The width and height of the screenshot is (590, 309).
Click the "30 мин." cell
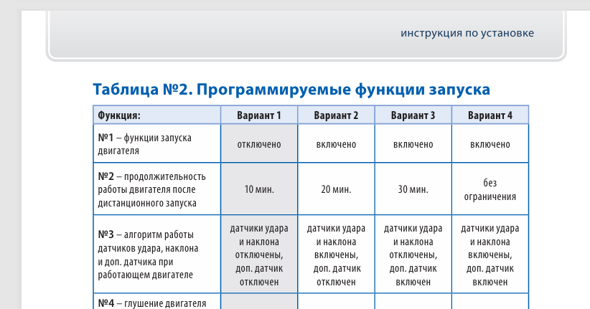pos(413,189)
